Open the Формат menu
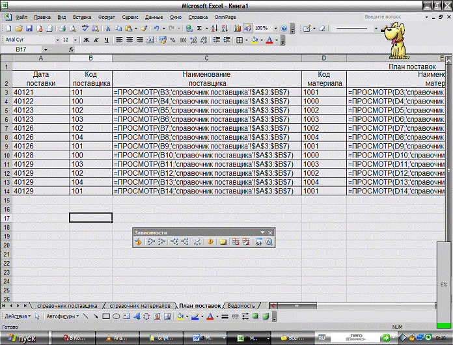This screenshot has height=345, width=453. pos(108,16)
